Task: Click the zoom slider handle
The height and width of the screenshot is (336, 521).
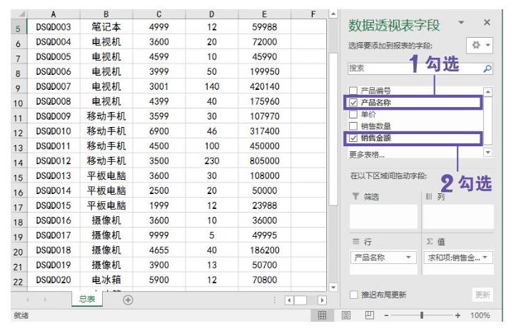Action: pos(422,315)
